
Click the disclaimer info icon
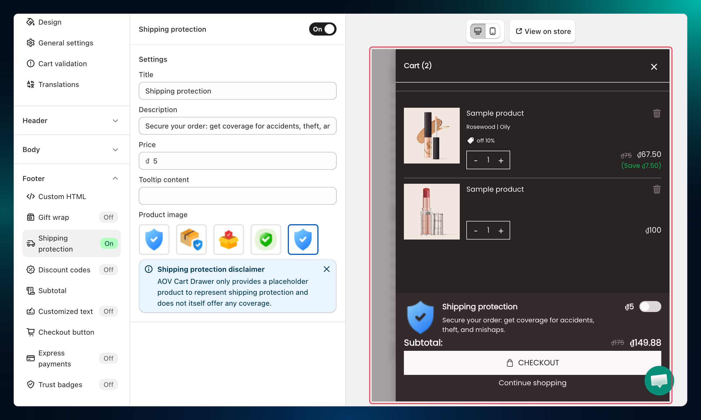click(x=149, y=269)
